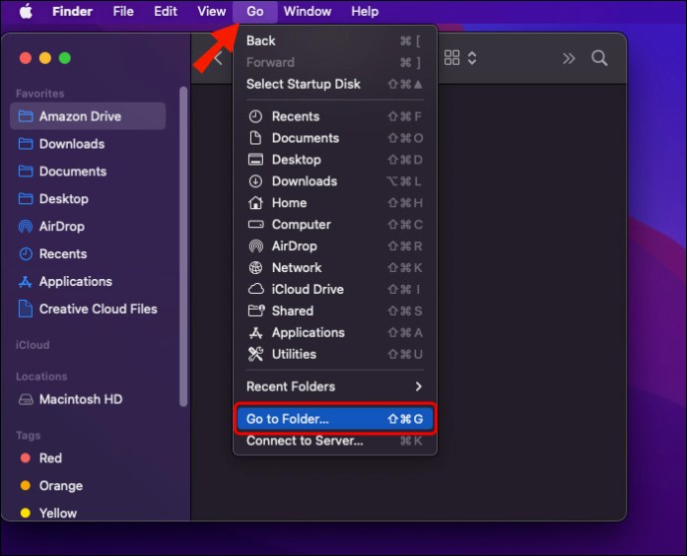Click the Macintosh HD label in sidebar
Image resolution: width=687 pixels, height=556 pixels.
[x=81, y=399]
